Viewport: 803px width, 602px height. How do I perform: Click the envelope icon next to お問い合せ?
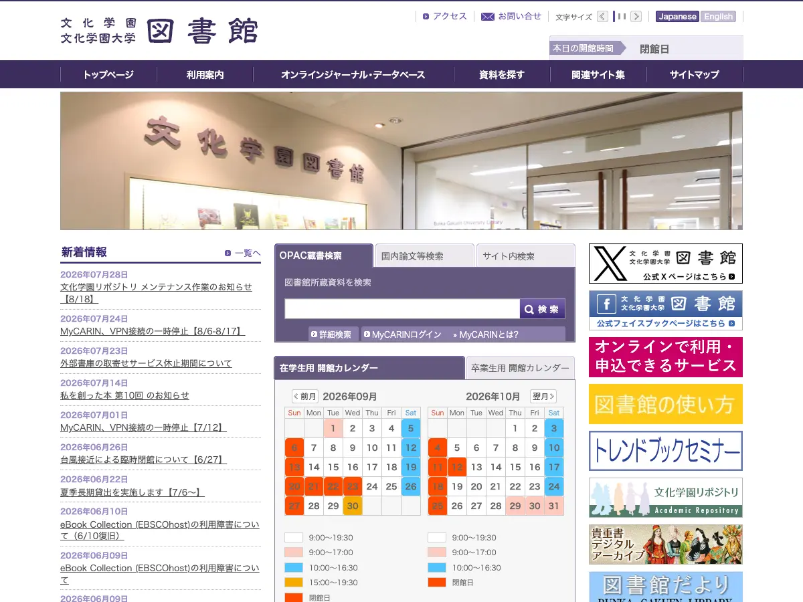pos(488,17)
